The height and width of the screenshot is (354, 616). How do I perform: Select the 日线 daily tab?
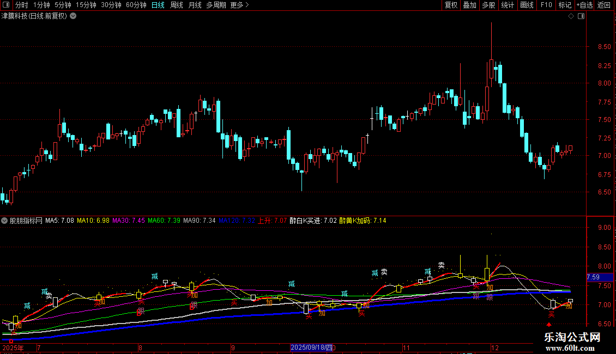pos(158,5)
